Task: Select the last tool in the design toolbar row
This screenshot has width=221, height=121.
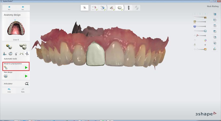Action: (x=27, y=54)
